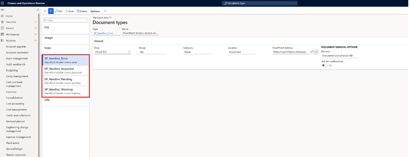Open the Group field
The width and height of the screenshot is (410, 157).
[x=152, y=52]
